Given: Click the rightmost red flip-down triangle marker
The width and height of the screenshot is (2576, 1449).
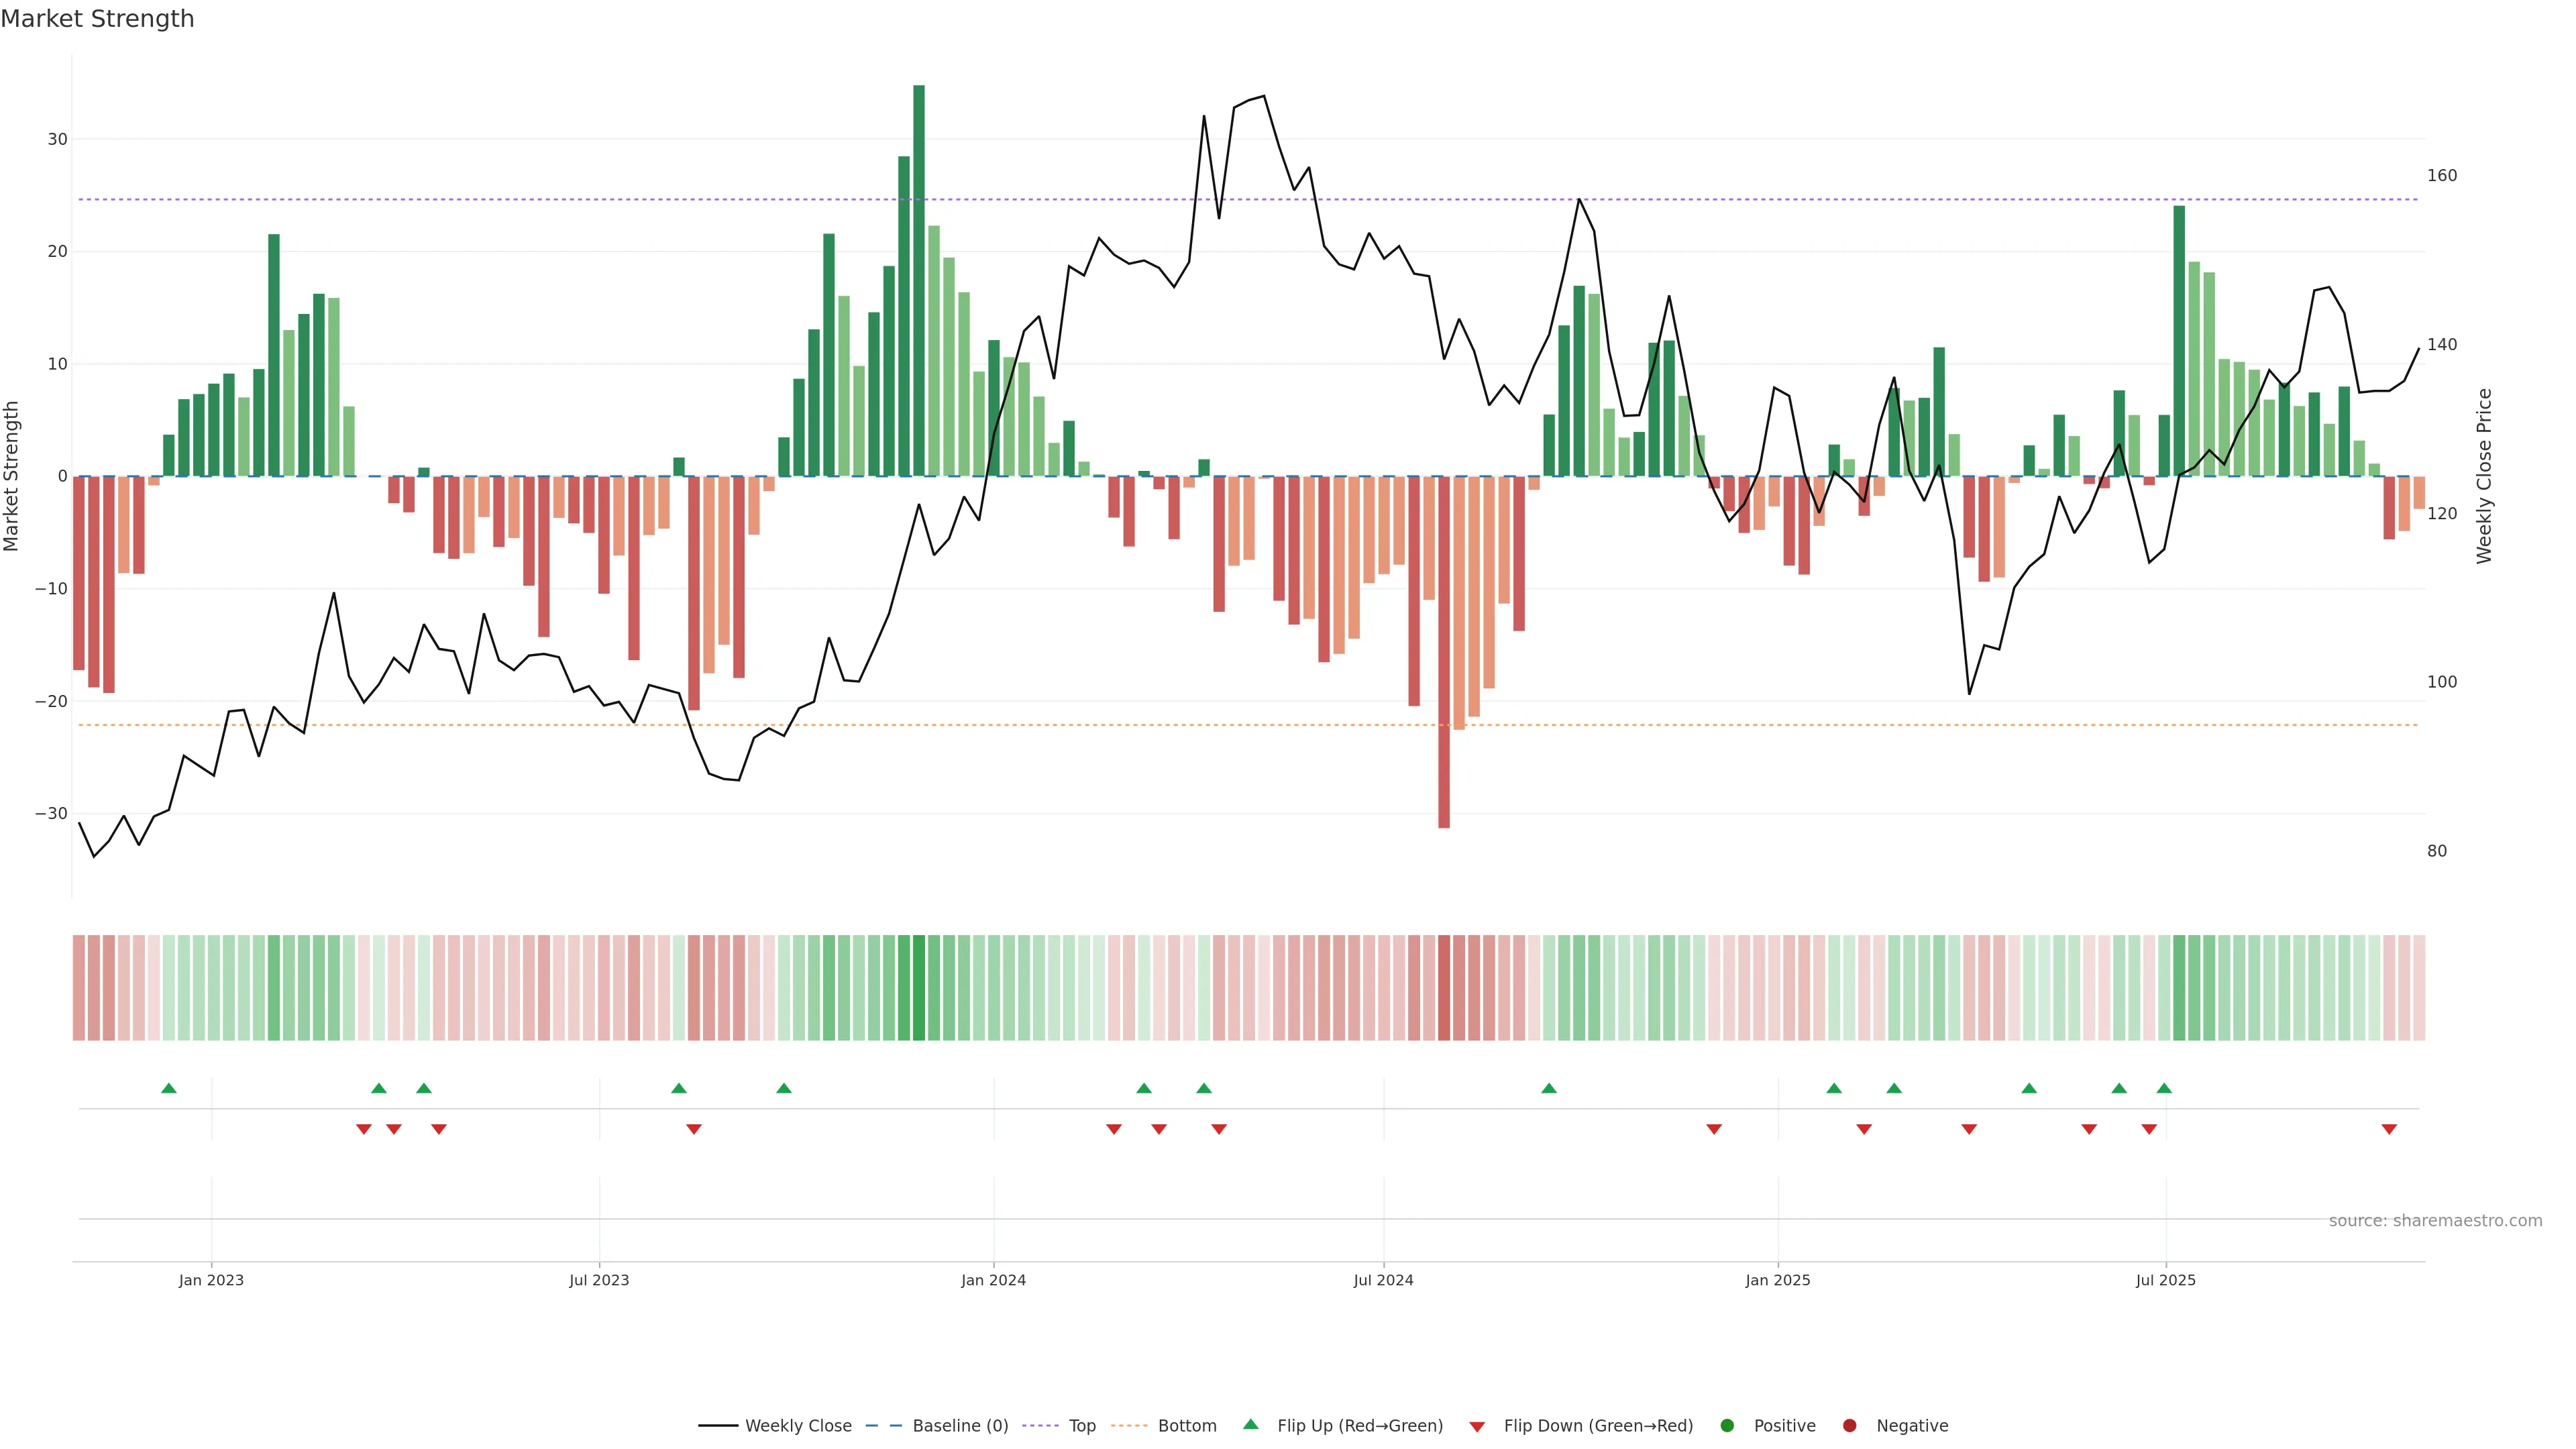Looking at the screenshot, I should coord(2389,1129).
